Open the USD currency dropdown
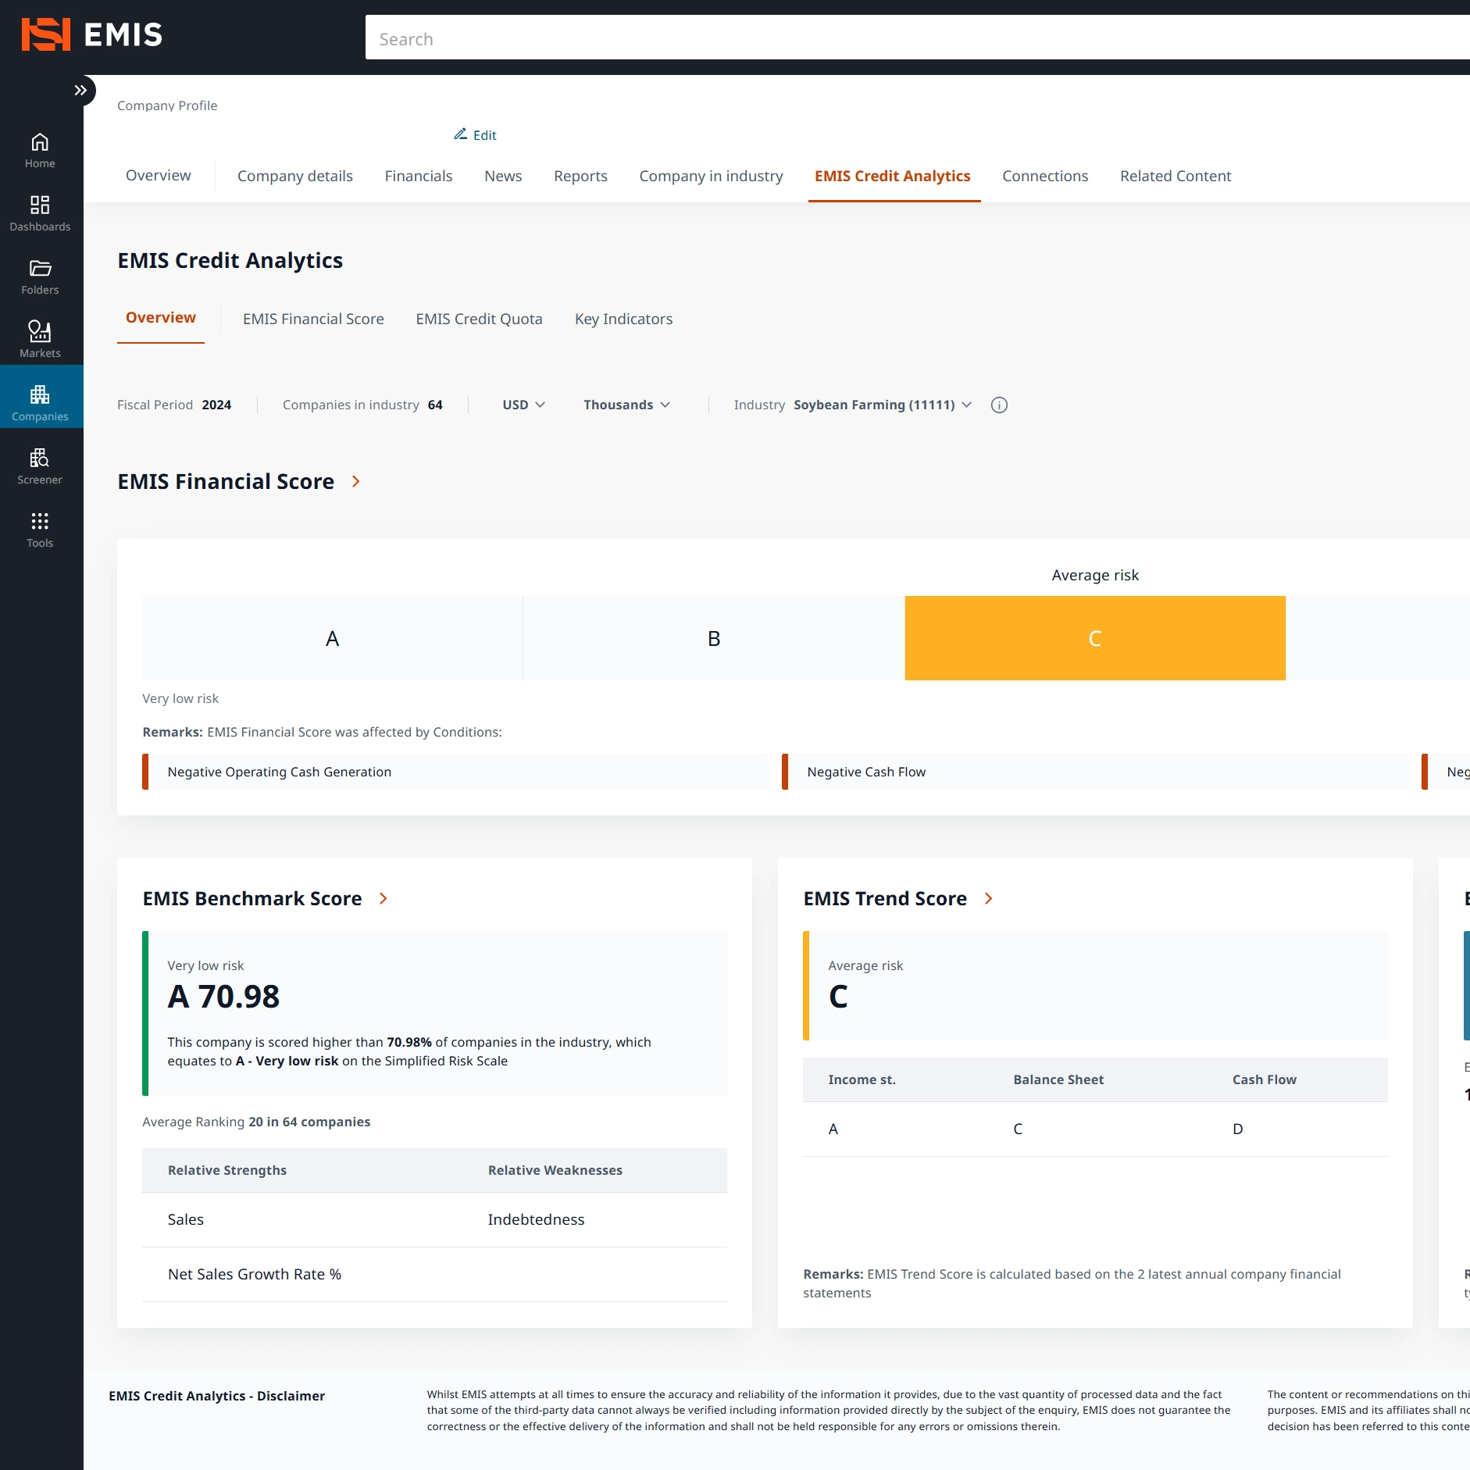 click(523, 405)
